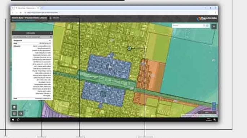Open the legend tool next to layers button
This screenshot has width=247, height=138.
21,114
